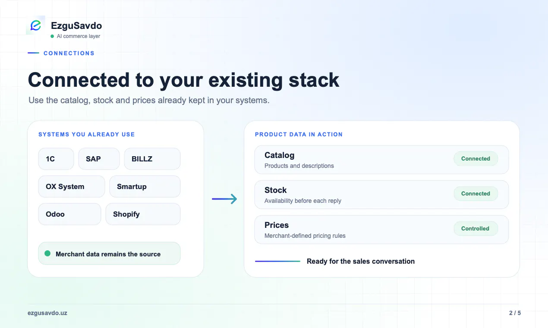
Task: Click the 2 / 5 page indicator
Action: click(515, 313)
